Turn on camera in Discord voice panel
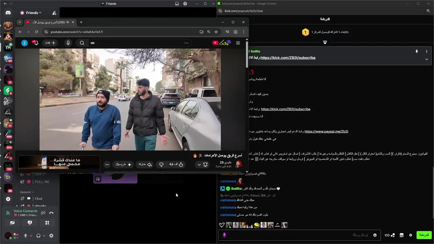This screenshot has height=244, width=434. tap(13, 223)
